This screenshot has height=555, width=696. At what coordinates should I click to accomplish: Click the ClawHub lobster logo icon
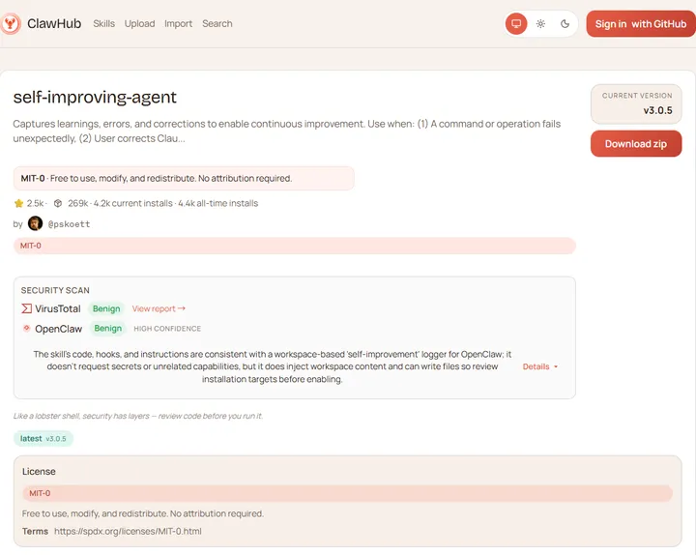[11, 23]
